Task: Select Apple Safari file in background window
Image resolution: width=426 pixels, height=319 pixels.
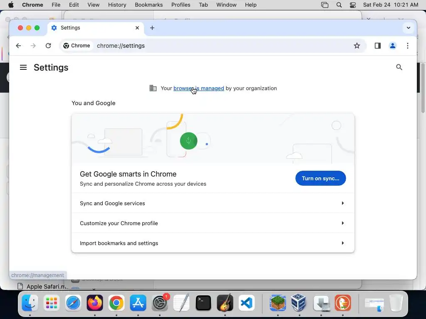Action: pyautogui.click(x=42, y=287)
